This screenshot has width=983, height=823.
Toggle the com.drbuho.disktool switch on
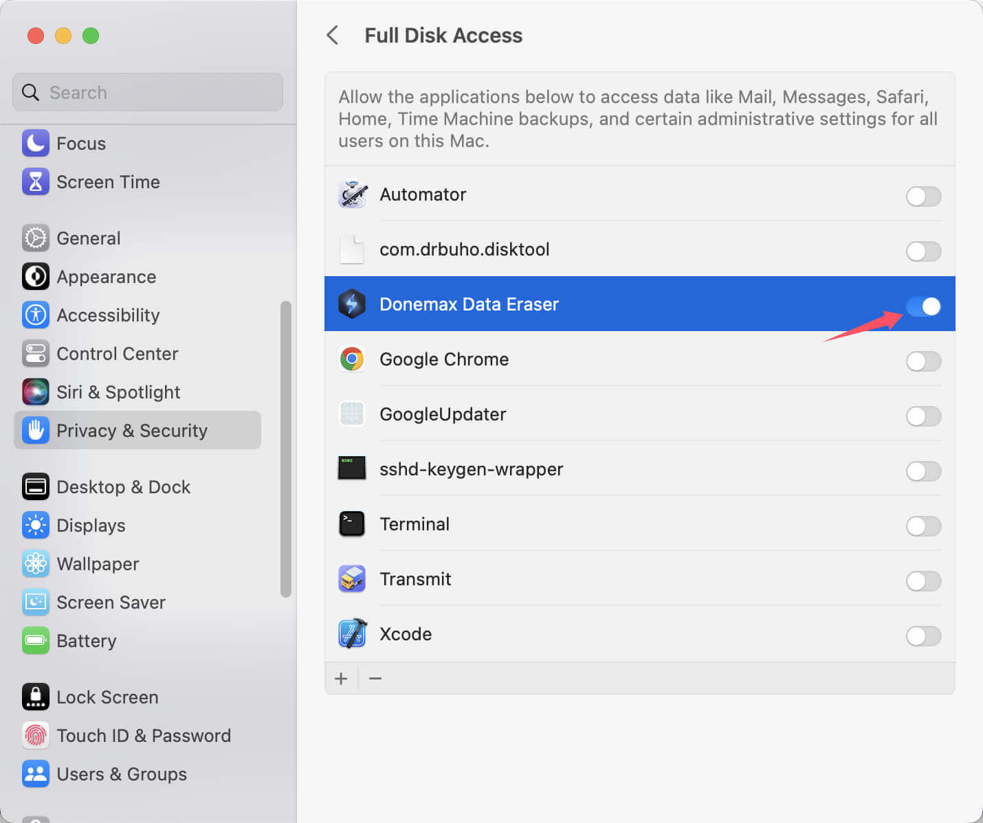point(923,251)
